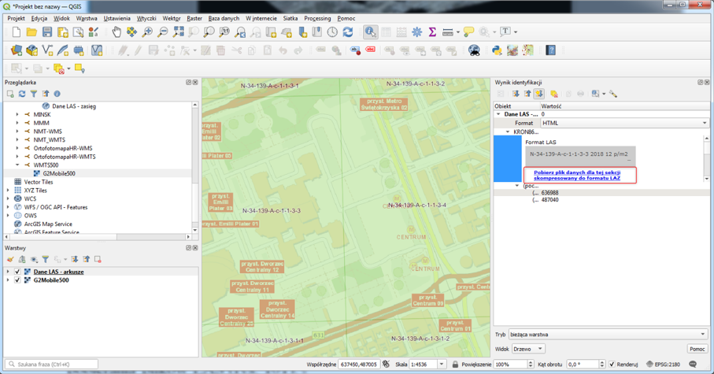Create a new project with the blank page icon
The image size is (714, 374).
(x=17, y=31)
